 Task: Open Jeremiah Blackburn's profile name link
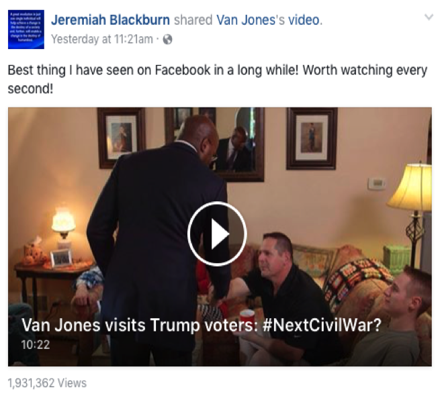click(110, 20)
